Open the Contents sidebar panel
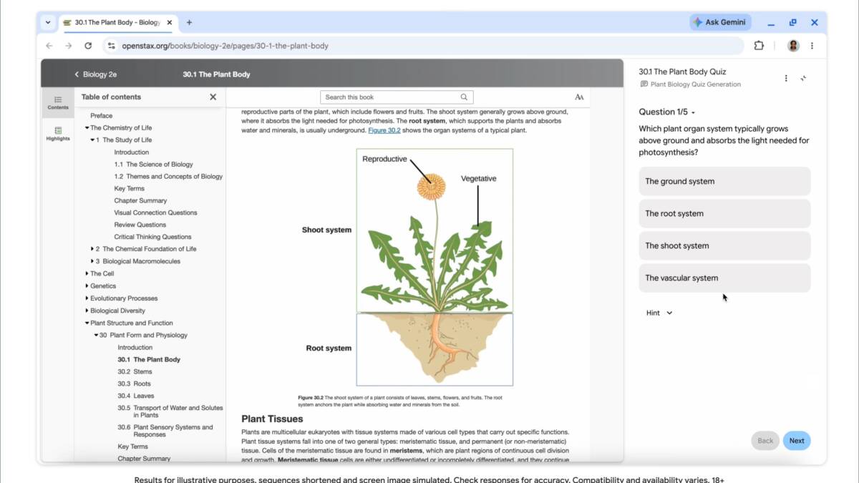This screenshot has width=859, height=483. [58, 102]
